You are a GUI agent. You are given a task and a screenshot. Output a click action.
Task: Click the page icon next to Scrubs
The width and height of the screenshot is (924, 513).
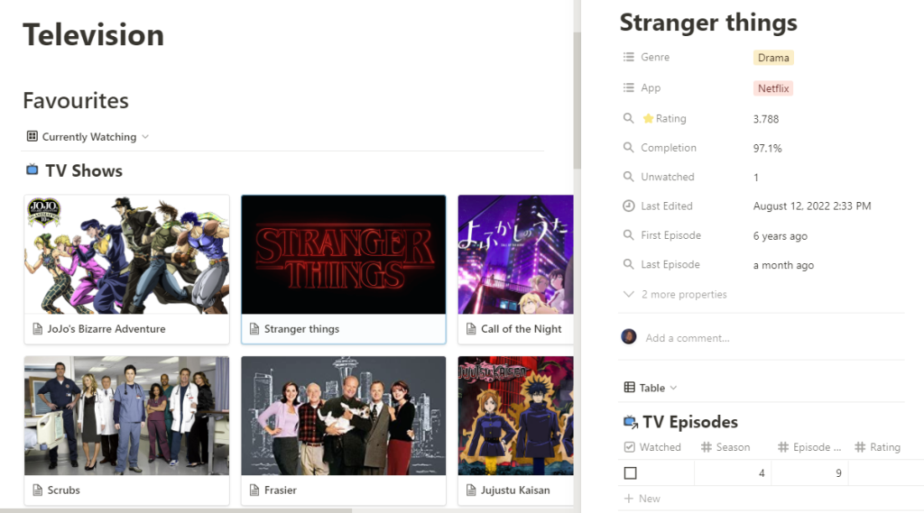click(38, 490)
